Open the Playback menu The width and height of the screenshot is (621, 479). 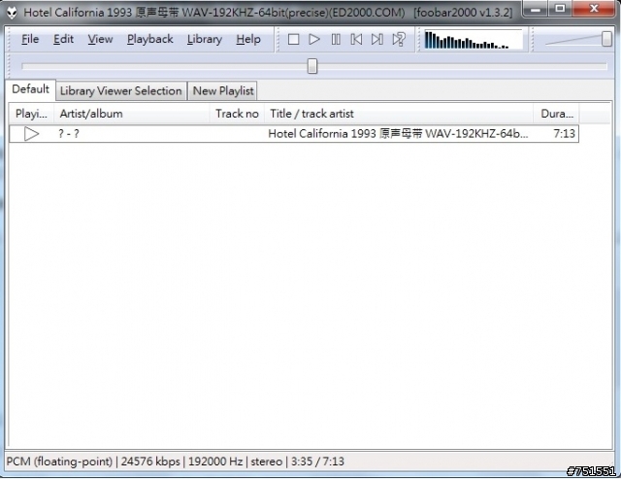pos(150,39)
